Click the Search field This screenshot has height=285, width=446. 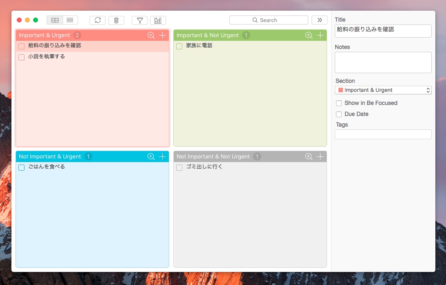(269, 20)
